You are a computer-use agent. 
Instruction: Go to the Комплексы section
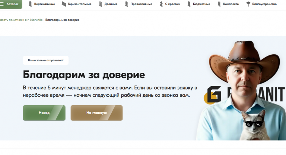click(231, 4)
